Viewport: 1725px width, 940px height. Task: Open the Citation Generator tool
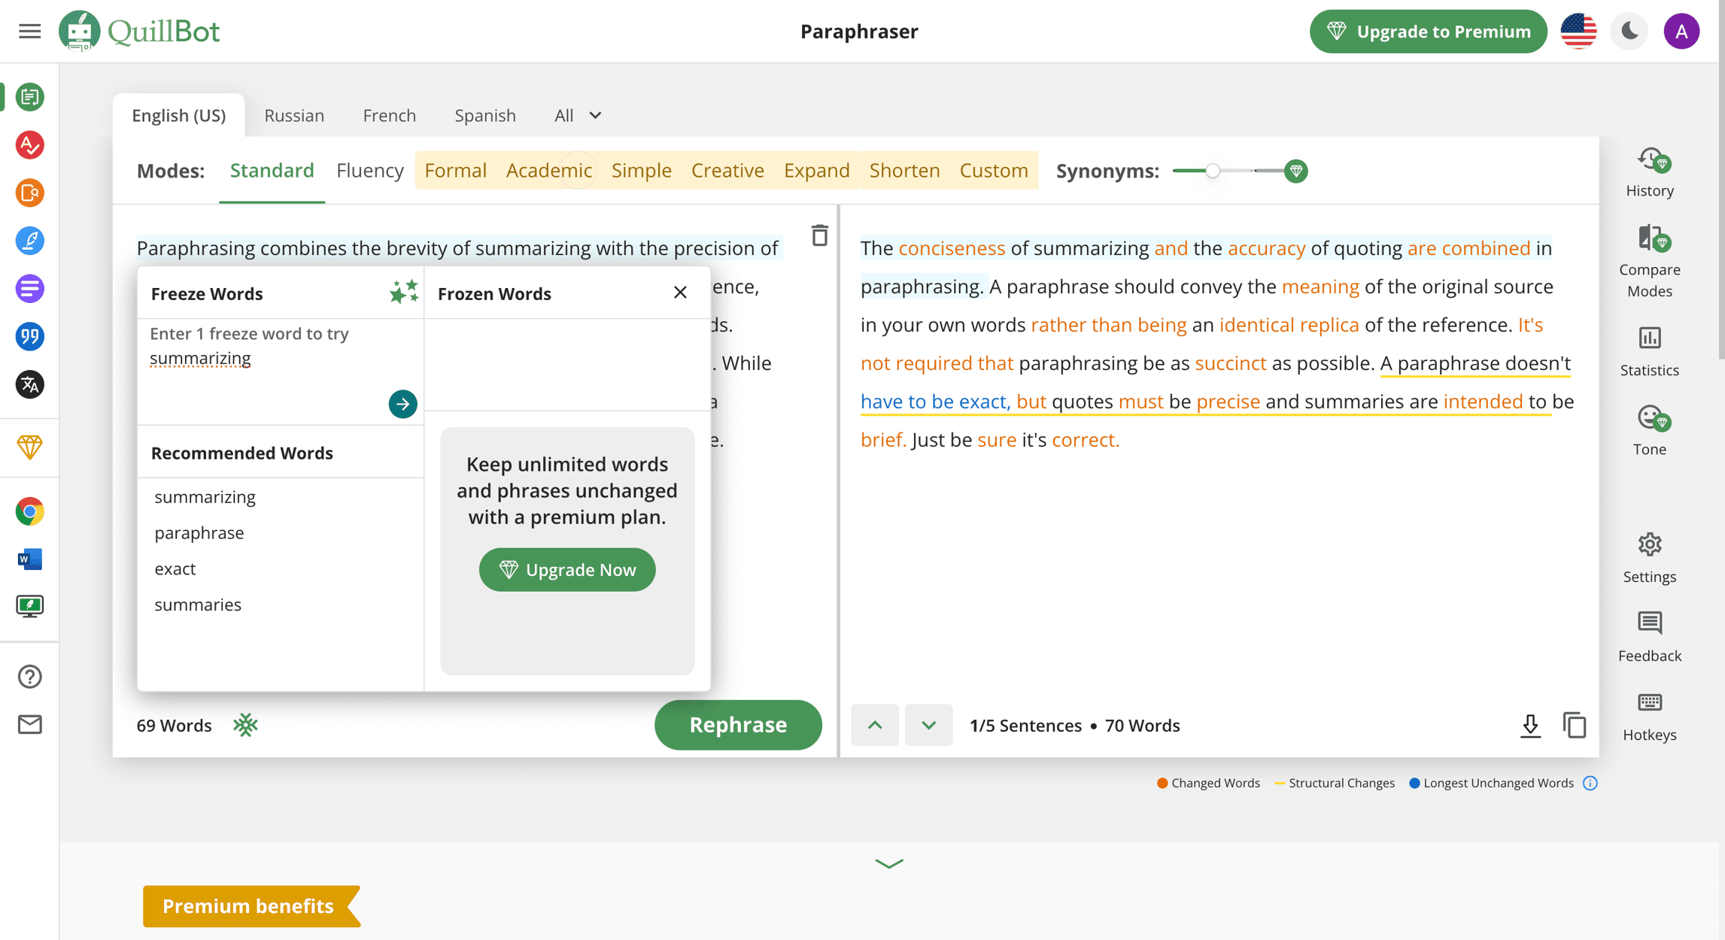point(29,336)
